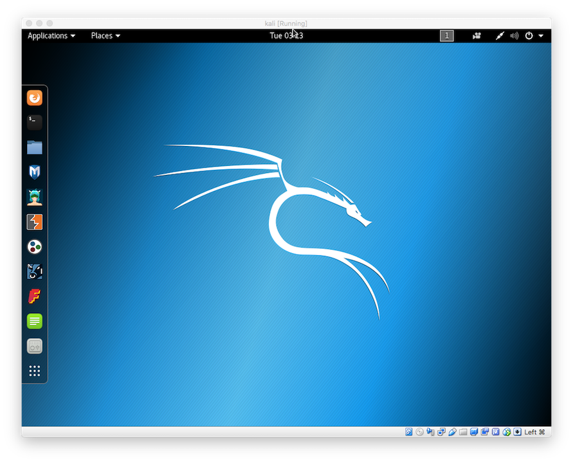Launch Metasploit Framework from dock
Image resolution: width=573 pixels, height=463 pixels.
[x=35, y=172]
